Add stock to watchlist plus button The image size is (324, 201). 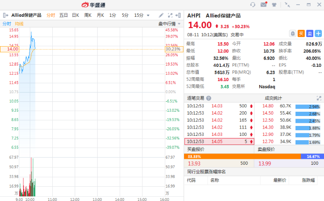click(x=318, y=34)
